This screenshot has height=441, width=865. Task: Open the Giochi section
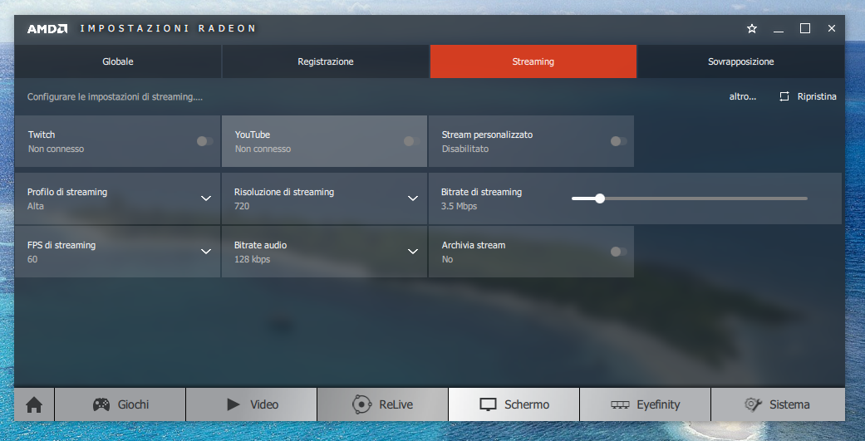click(x=120, y=404)
